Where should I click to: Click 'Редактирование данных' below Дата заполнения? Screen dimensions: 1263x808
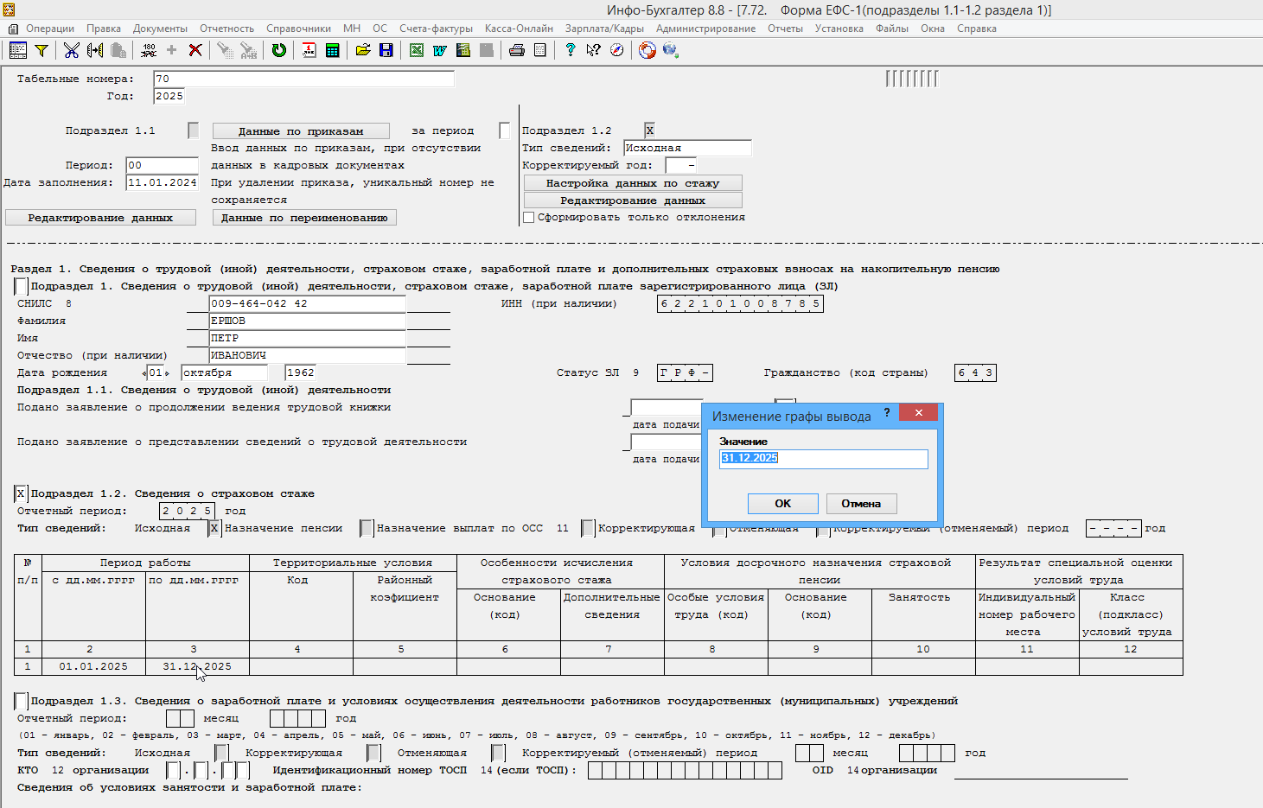[x=100, y=218]
